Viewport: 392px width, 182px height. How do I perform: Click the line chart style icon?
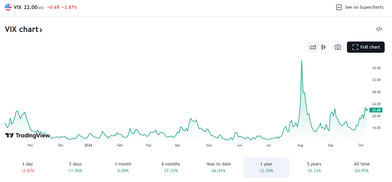[313, 47]
